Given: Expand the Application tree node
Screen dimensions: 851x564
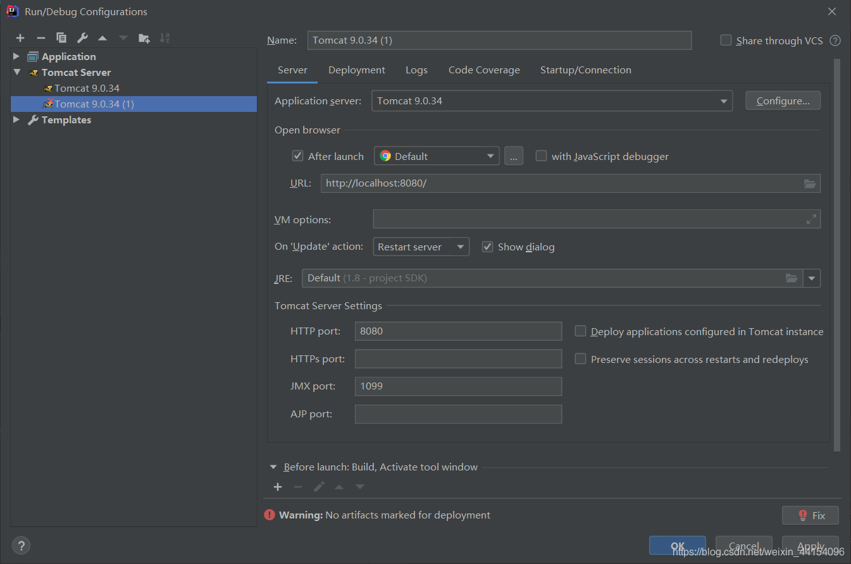Looking at the screenshot, I should (x=16, y=56).
